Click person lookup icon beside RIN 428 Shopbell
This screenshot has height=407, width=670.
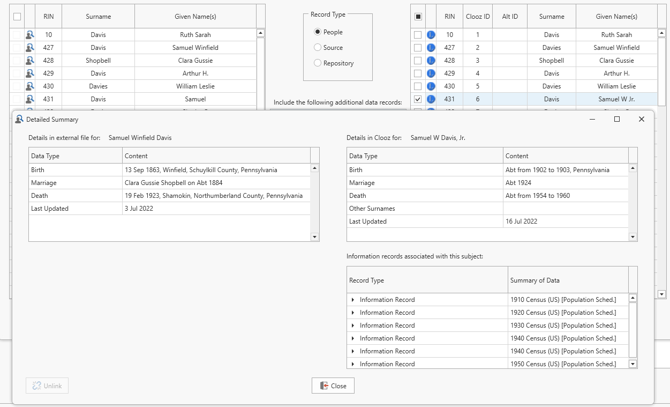tap(30, 61)
